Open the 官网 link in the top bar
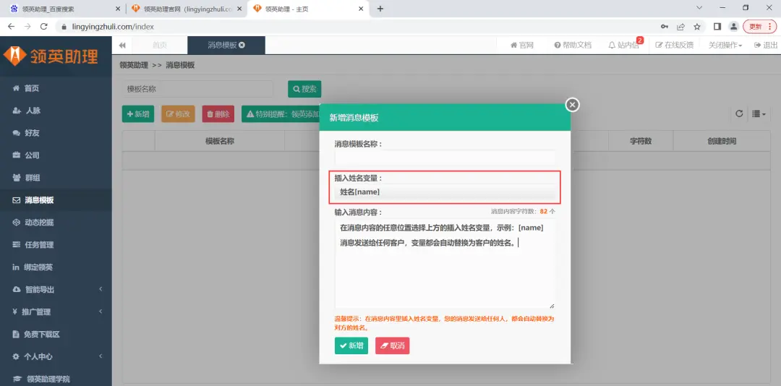The width and height of the screenshot is (781, 386). [x=522, y=46]
